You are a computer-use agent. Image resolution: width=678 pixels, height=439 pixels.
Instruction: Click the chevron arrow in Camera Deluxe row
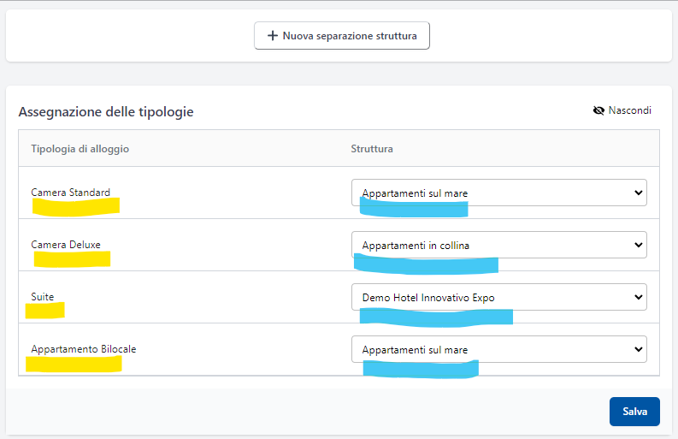pos(638,246)
